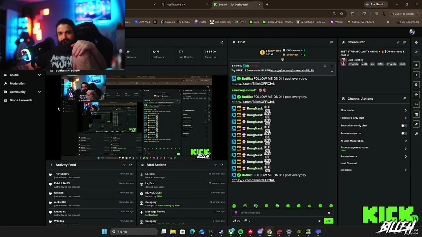Viewport: 422px width, 237px height.
Task: Expand Followers-only chat options
Action: [406, 118]
